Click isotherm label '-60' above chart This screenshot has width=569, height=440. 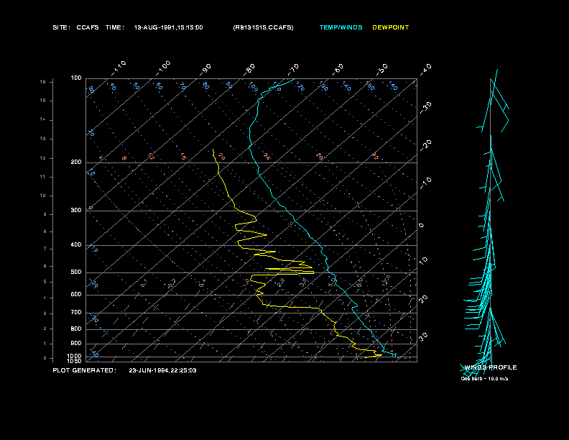[338, 70]
